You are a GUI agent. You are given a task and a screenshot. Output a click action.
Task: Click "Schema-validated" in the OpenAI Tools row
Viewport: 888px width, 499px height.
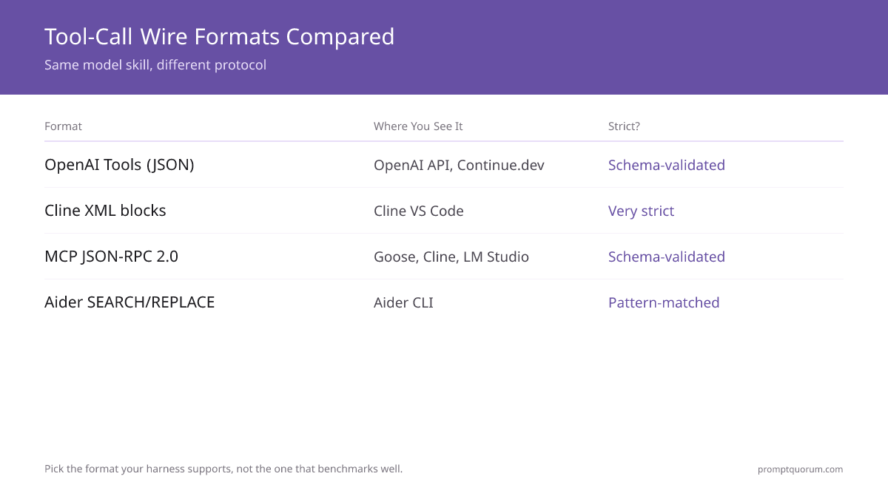pos(667,165)
